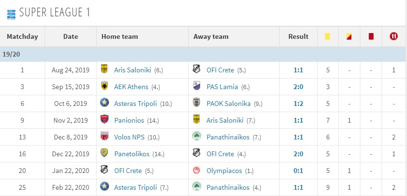Open the 1:2 result for PAOK match

[x=298, y=104]
